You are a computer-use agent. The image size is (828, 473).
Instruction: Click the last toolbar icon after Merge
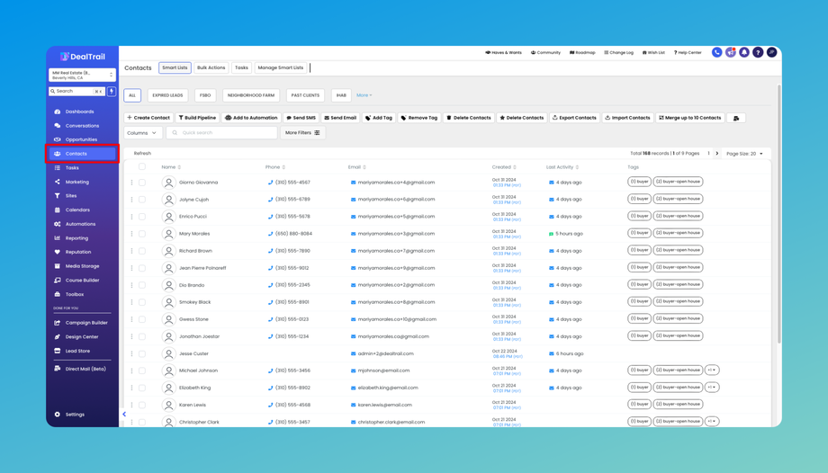click(x=736, y=118)
